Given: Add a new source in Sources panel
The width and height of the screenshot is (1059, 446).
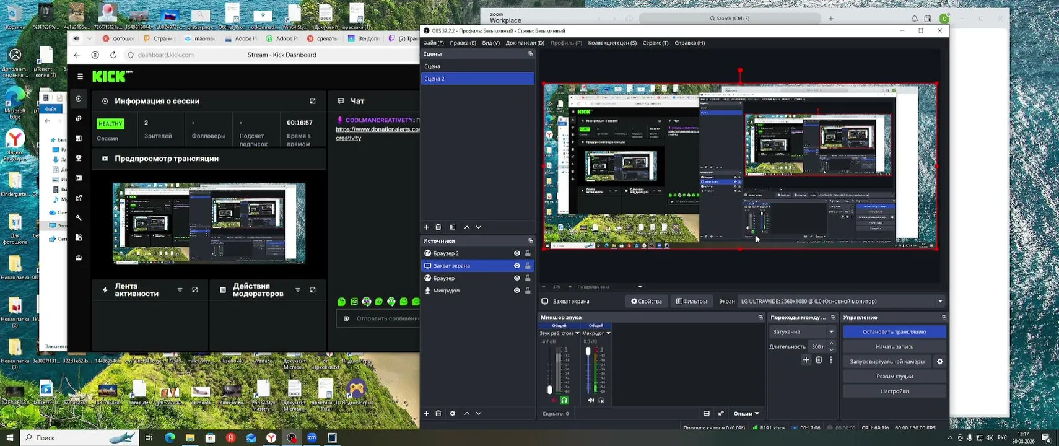Looking at the screenshot, I should coord(426,413).
